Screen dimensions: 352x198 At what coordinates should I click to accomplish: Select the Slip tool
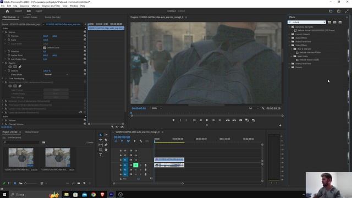[x=101, y=145]
